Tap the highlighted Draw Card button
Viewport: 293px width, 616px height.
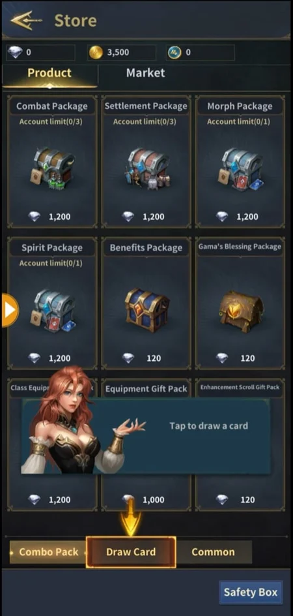point(131,552)
